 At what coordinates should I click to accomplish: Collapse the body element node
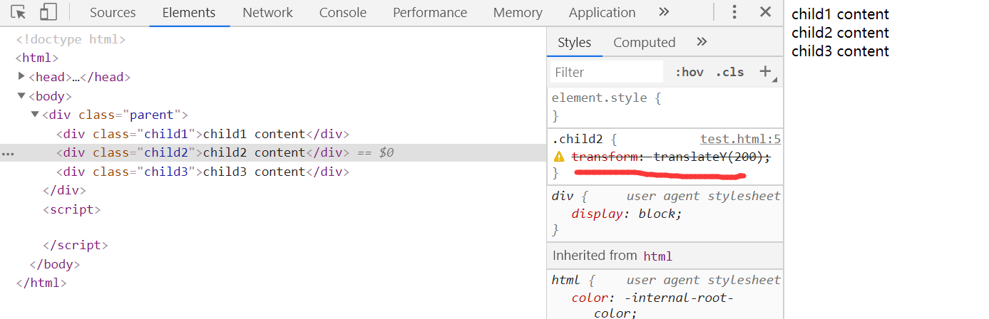pyautogui.click(x=22, y=96)
